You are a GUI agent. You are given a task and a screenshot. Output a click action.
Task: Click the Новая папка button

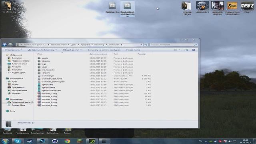pyautogui.click(x=133, y=50)
